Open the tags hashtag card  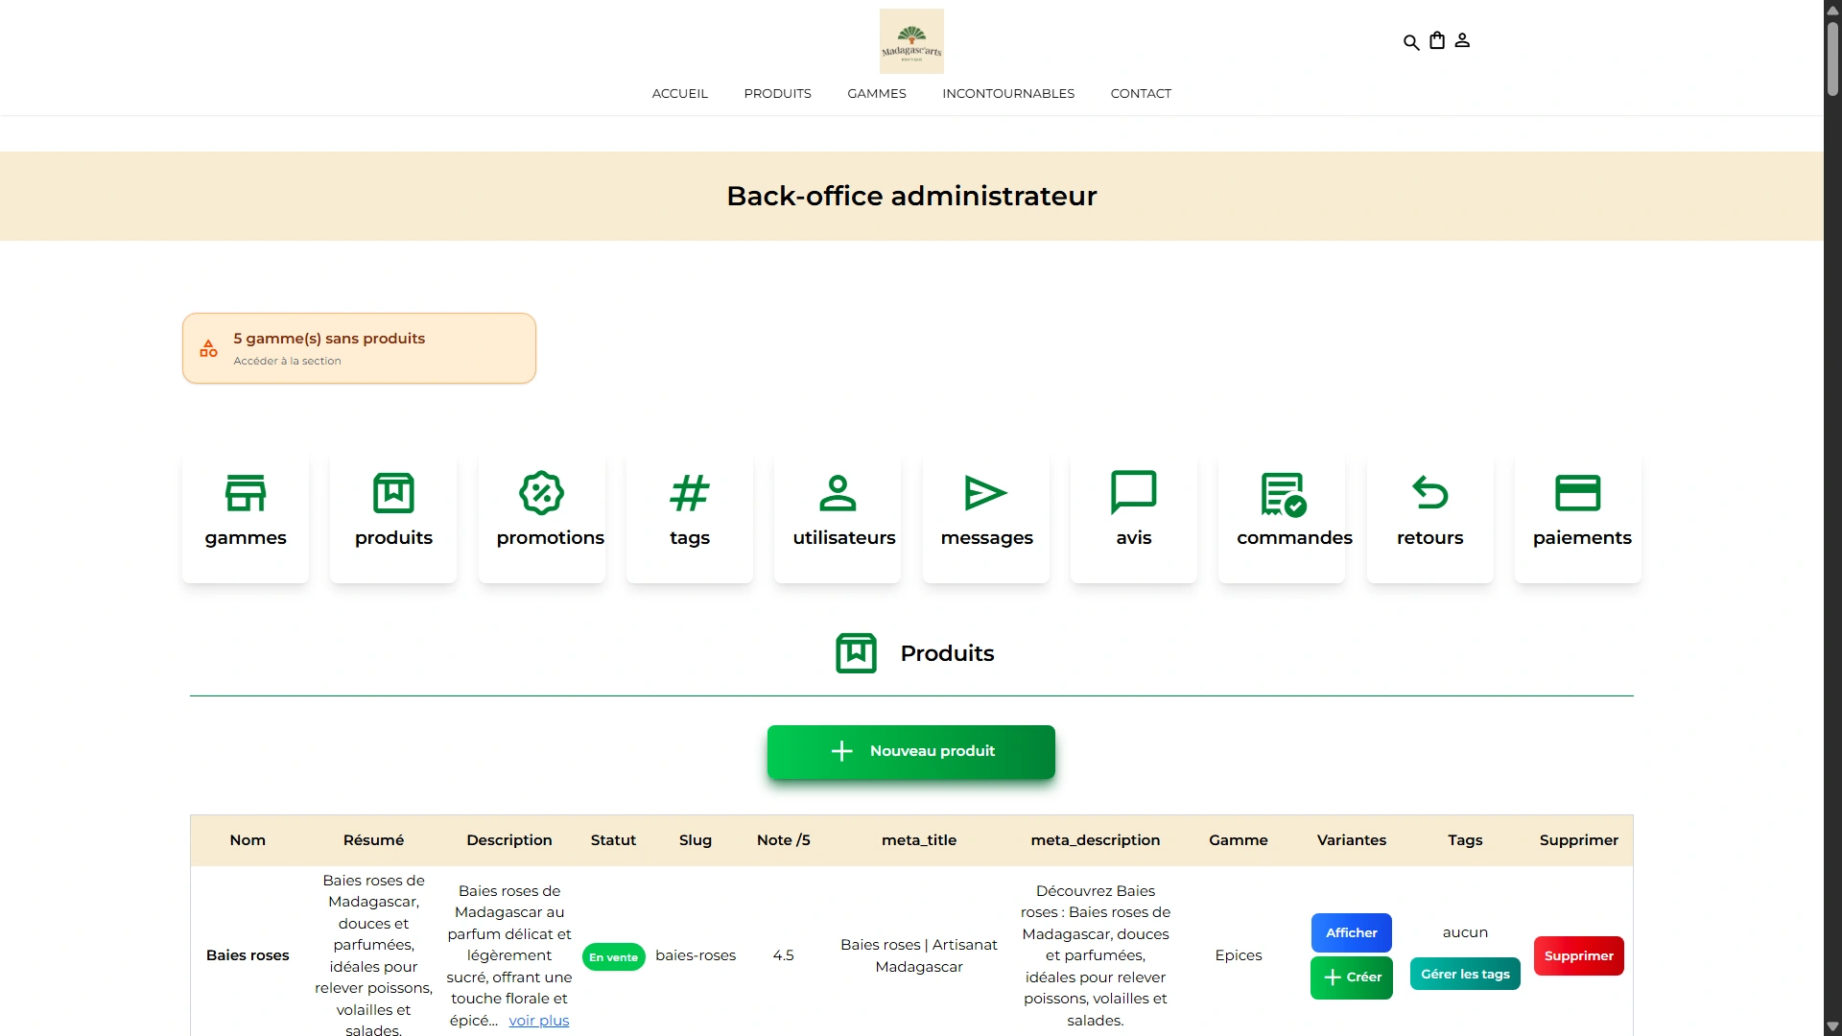(x=690, y=518)
